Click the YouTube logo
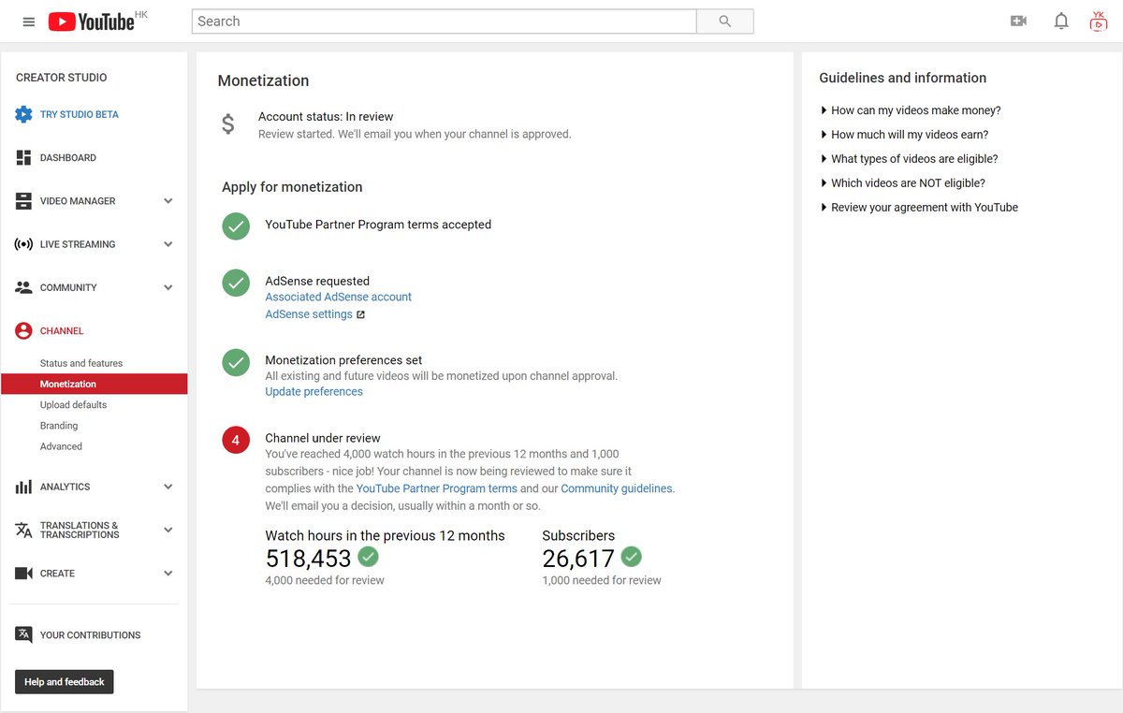The image size is (1123, 713). [x=92, y=22]
